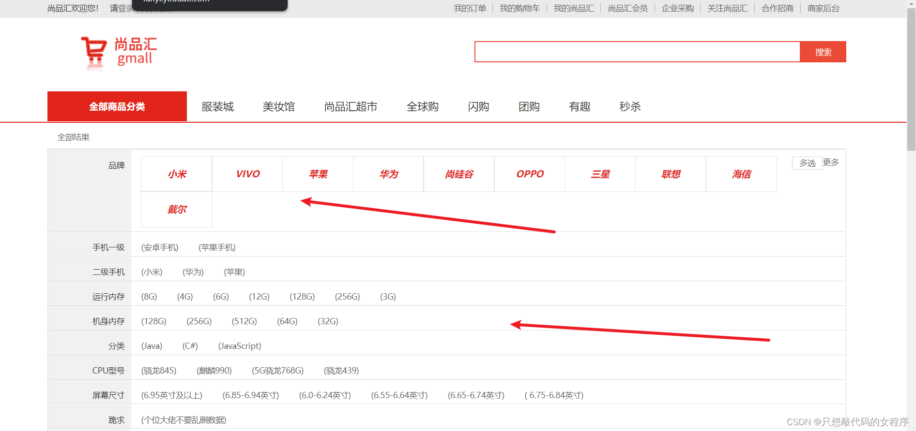Screen dimensions: 916x431
Task: Choose 运行内存 (6G)
Action: click(x=221, y=297)
